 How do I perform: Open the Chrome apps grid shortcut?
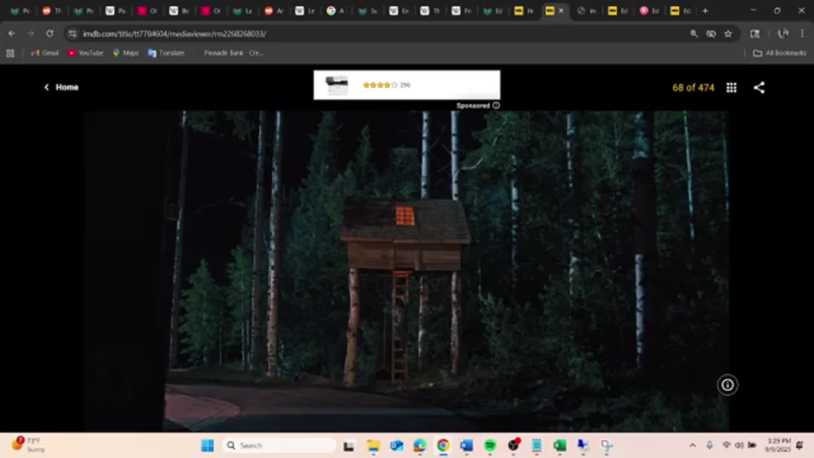10,53
